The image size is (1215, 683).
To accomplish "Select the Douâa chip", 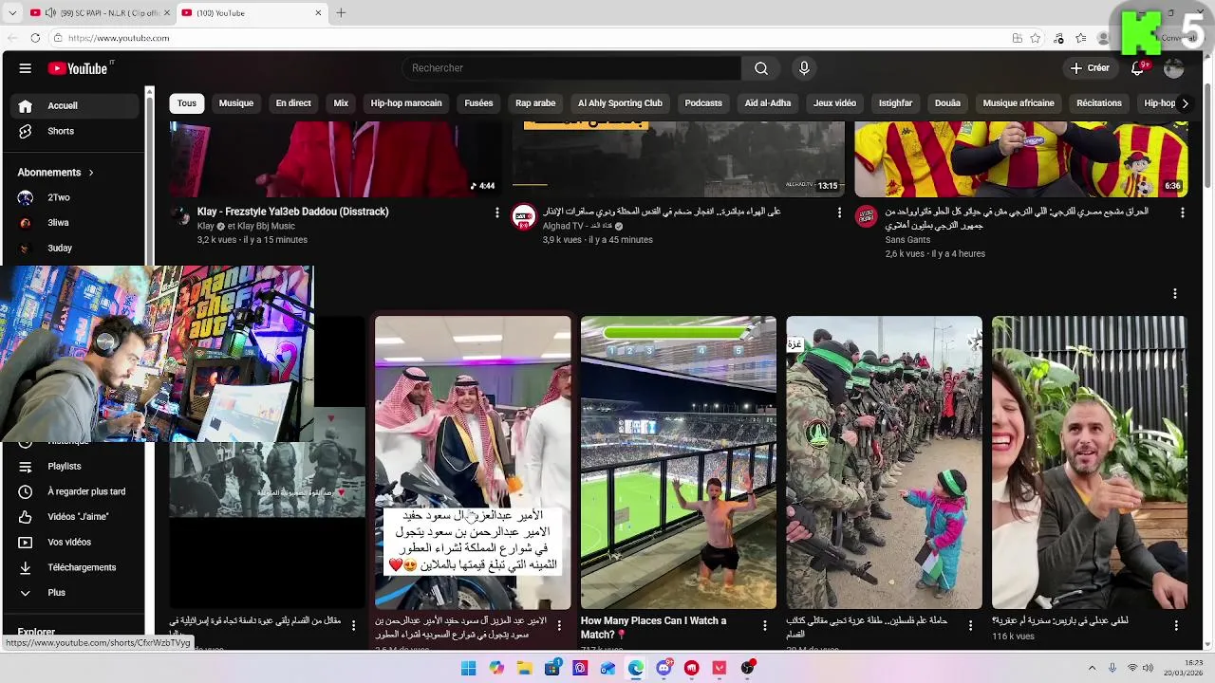I will pos(947,103).
